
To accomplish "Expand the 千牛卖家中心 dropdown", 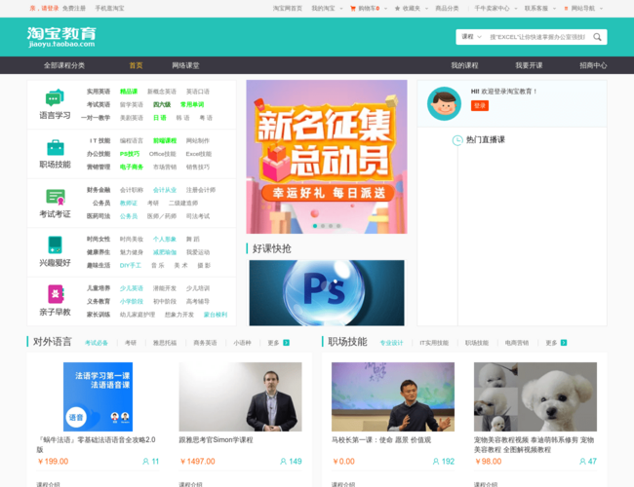I will (516, 9).
